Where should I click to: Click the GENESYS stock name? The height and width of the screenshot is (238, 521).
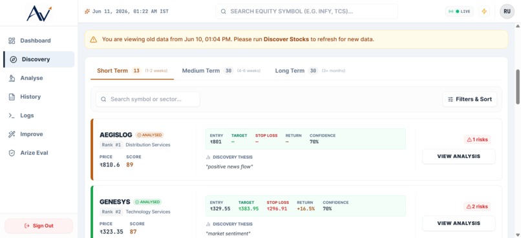coord(115,202)
